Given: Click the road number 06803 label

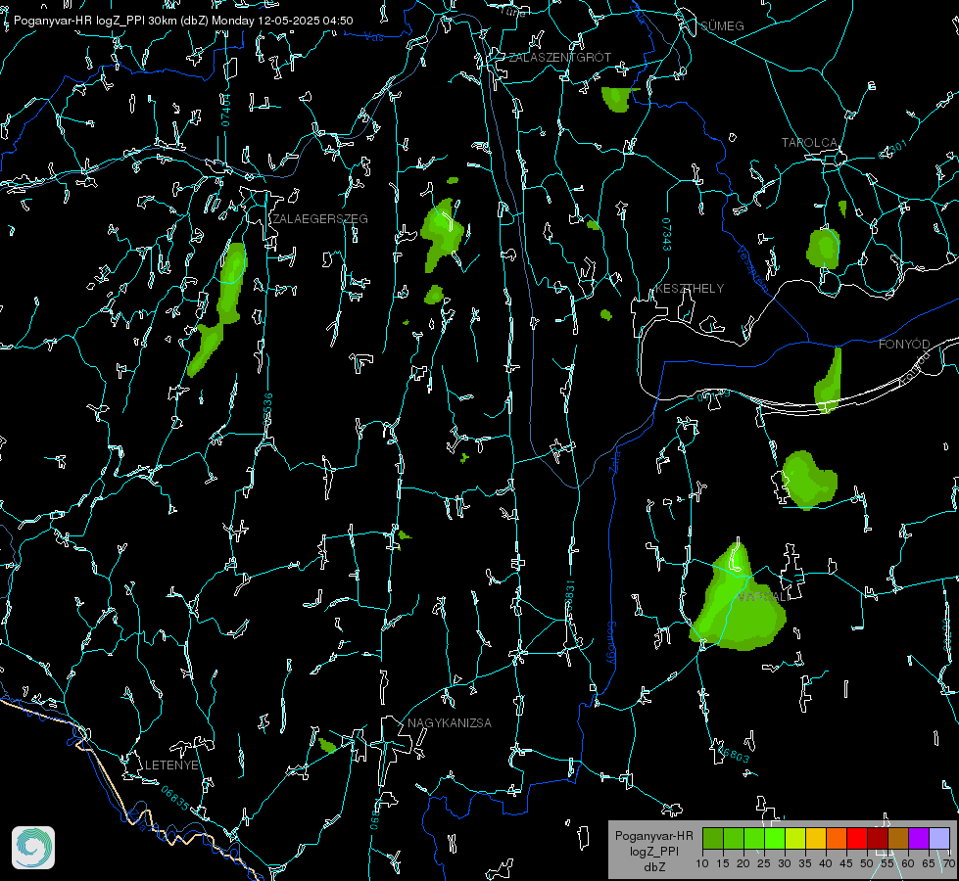Looking at the screenshot, I should (732, 755).
